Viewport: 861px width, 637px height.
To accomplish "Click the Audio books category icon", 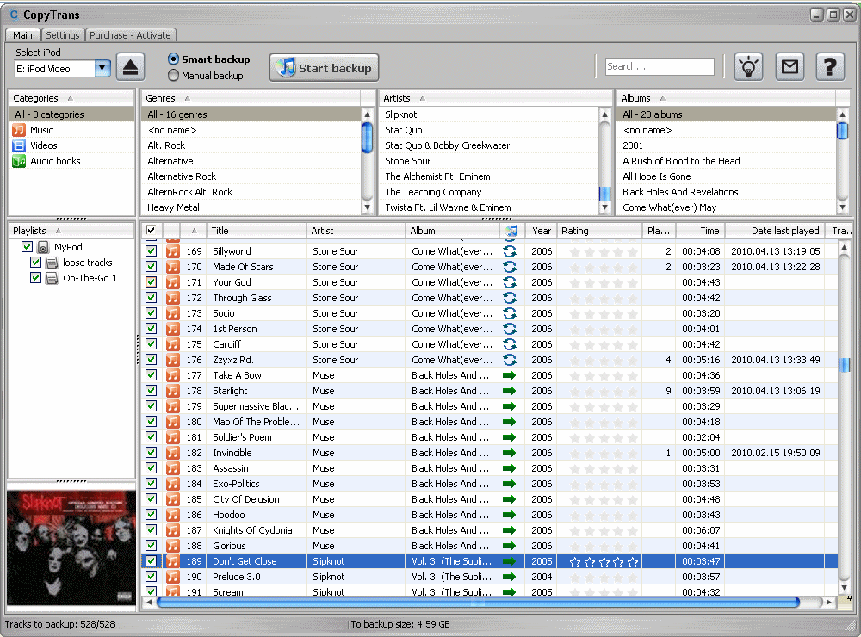I will (x=19, y=161).
